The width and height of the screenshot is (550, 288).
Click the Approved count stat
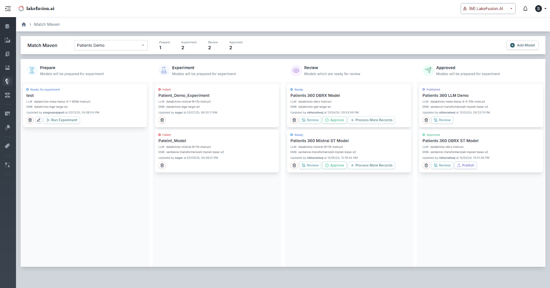(236, 45)
